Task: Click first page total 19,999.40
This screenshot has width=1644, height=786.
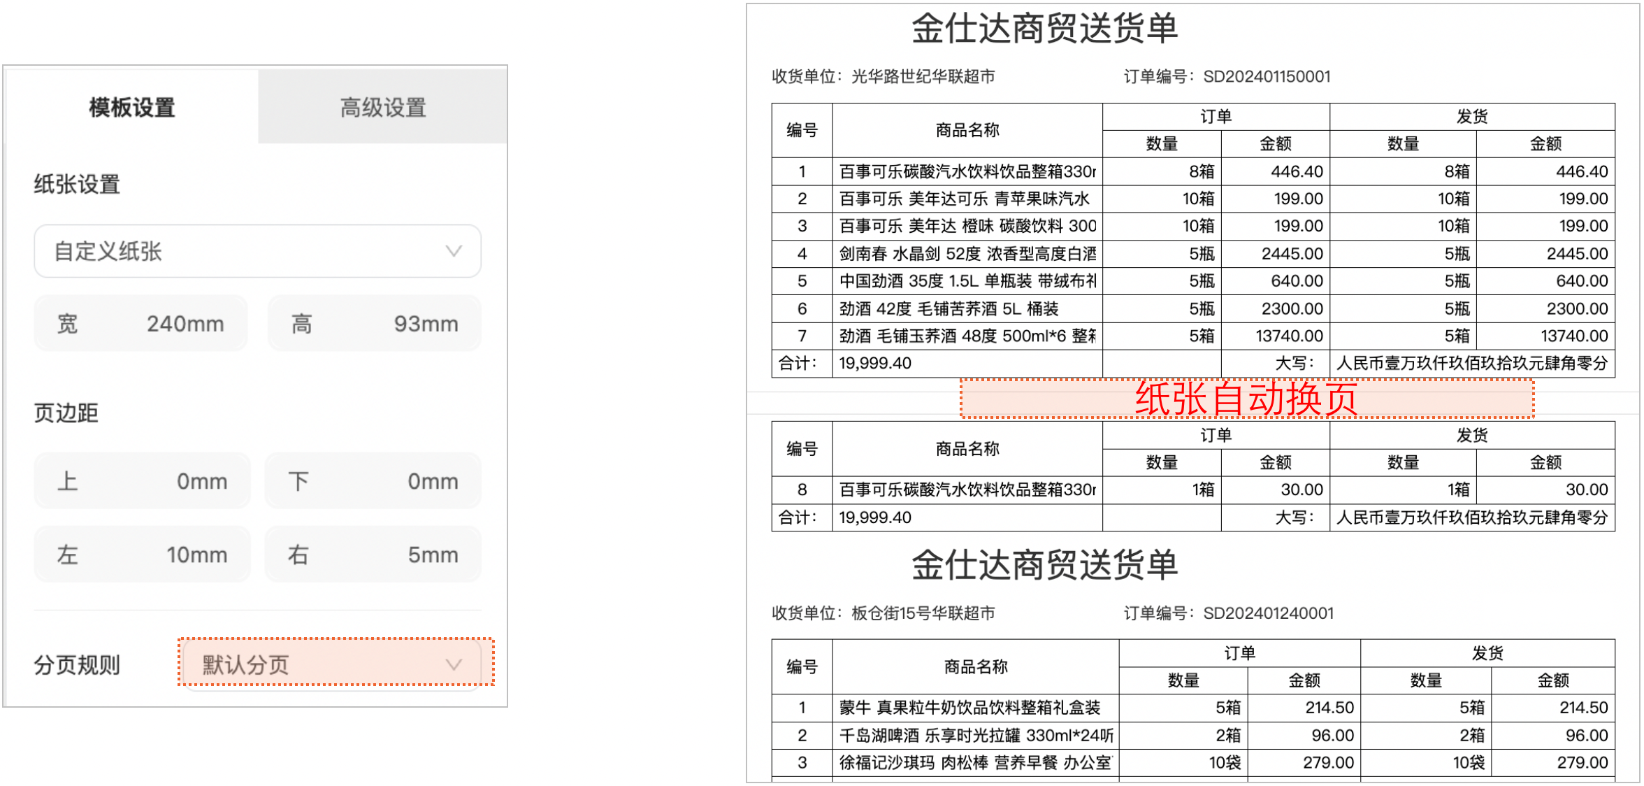Action: tap(875, 363)
